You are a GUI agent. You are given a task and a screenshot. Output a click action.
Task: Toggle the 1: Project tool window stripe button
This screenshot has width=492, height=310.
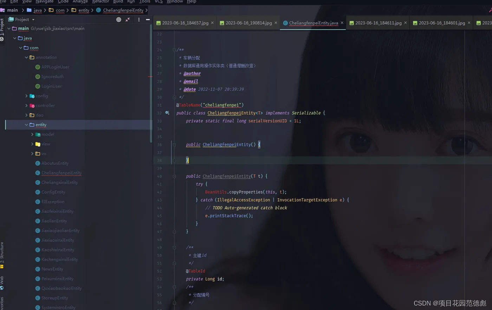coord(2,30)
